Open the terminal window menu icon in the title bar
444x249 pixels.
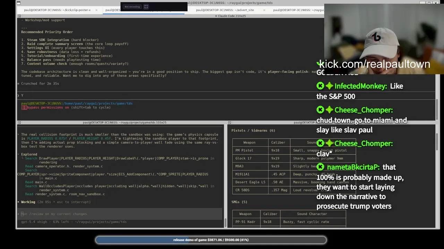[19, 3]
